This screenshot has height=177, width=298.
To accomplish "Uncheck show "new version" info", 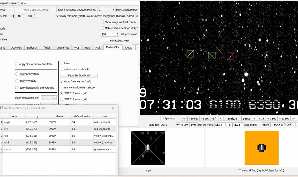I will [62, 81].
